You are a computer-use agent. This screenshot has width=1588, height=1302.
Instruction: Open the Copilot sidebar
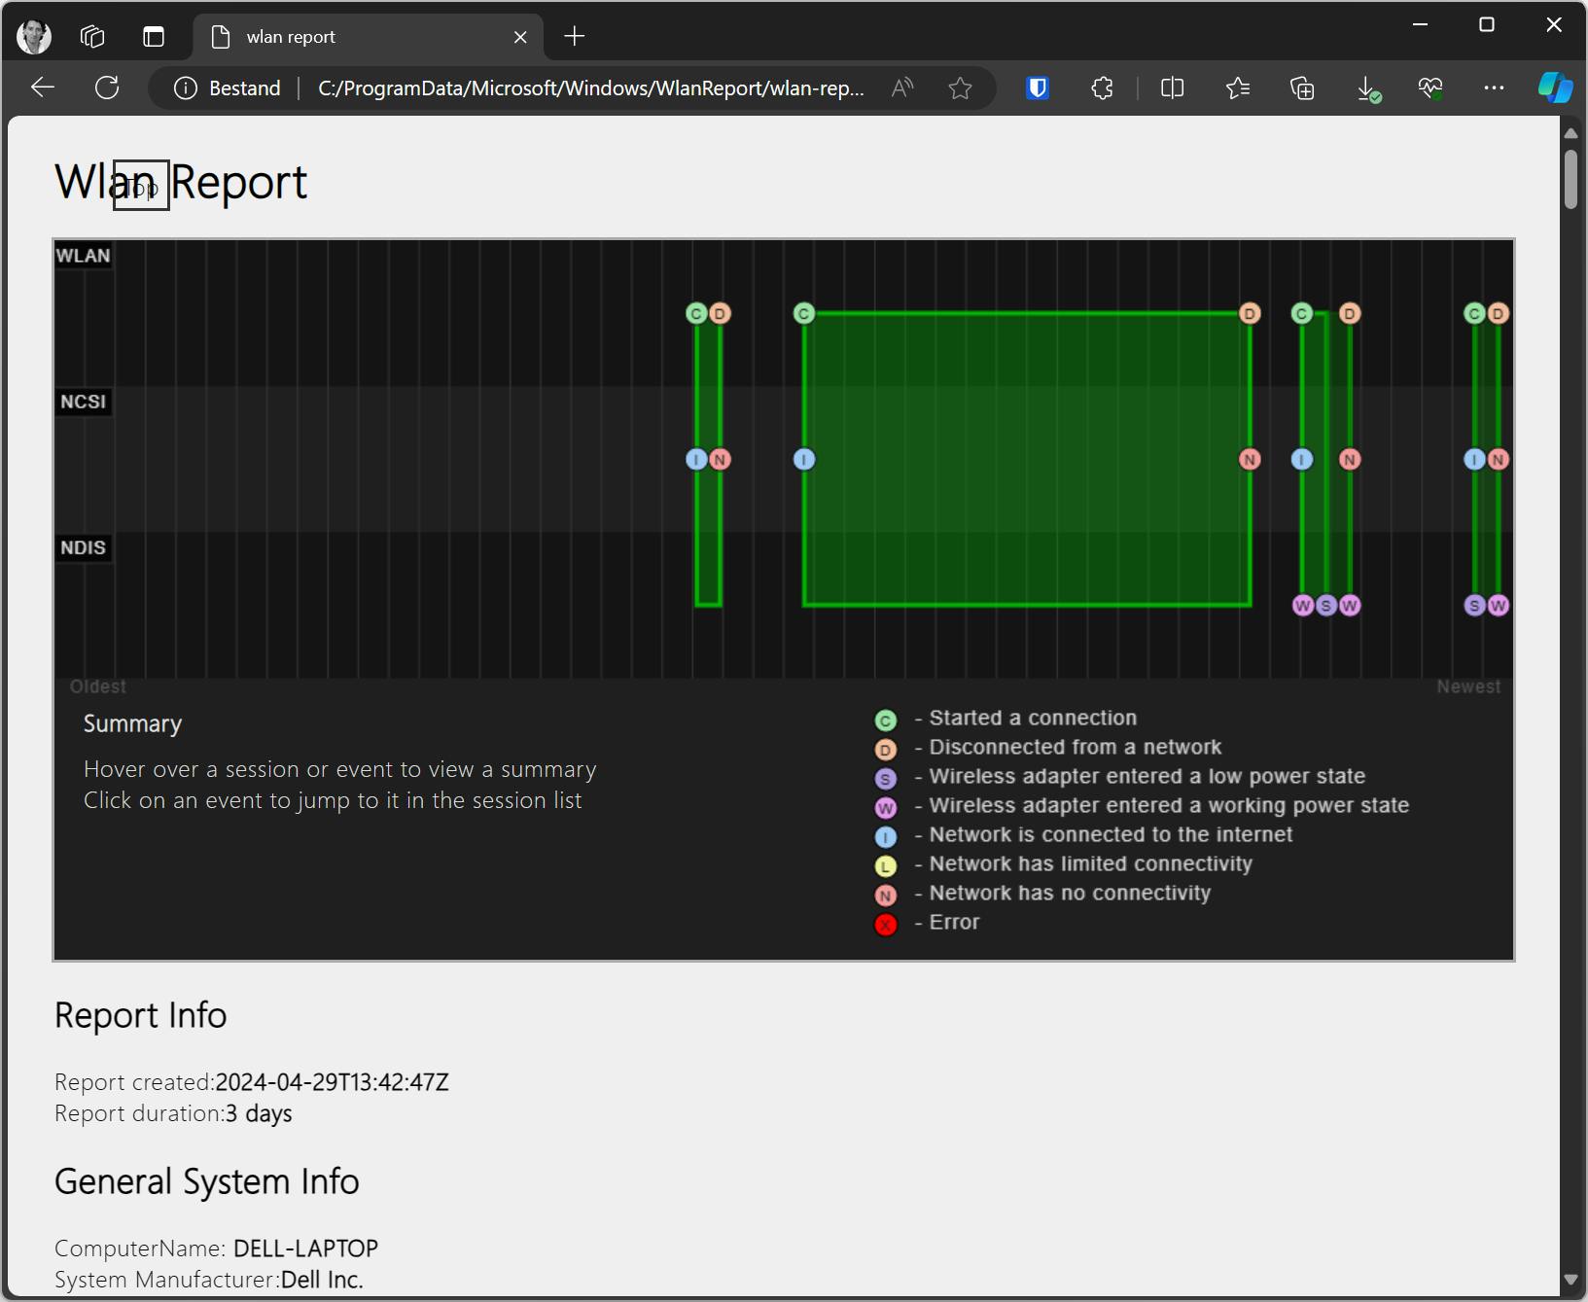coord(1554,88)
